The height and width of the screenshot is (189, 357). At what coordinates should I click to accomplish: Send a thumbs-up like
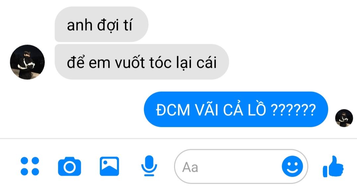pos(333,166)
